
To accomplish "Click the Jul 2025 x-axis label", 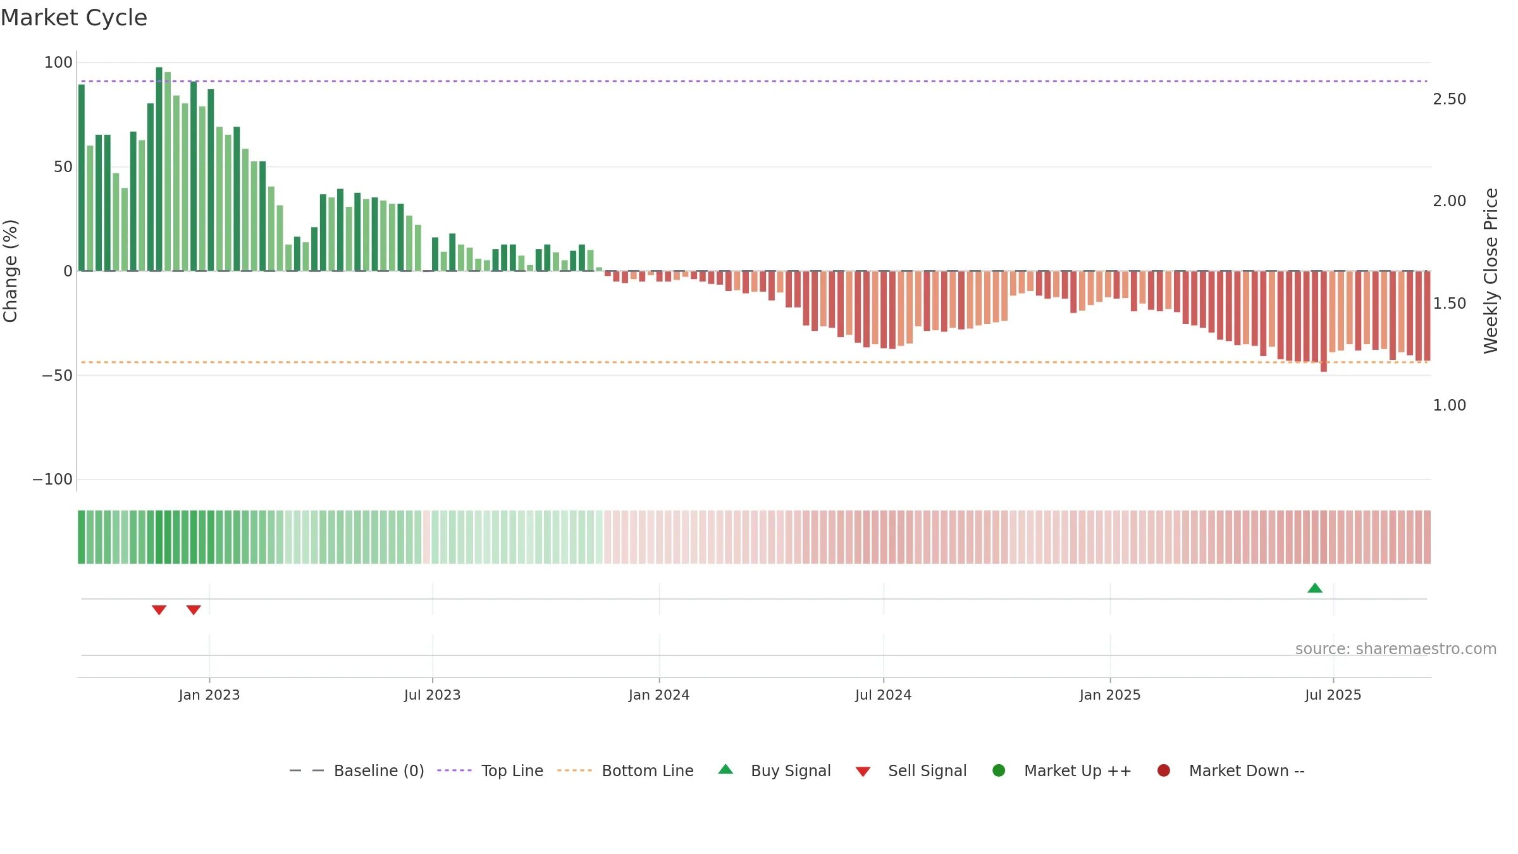I will coord(1333,695).
